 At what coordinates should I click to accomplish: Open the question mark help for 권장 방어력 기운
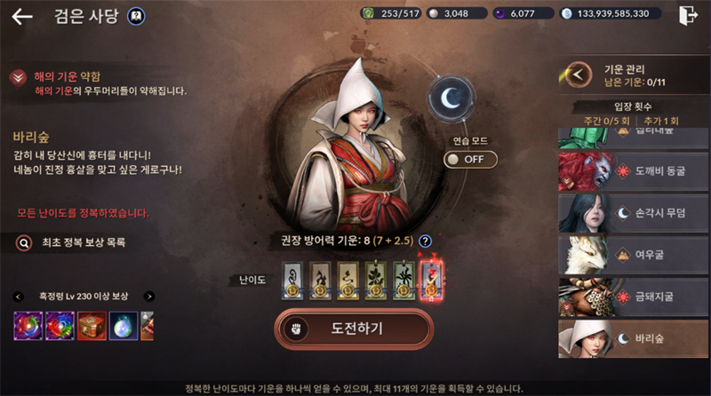click(425, 241)
